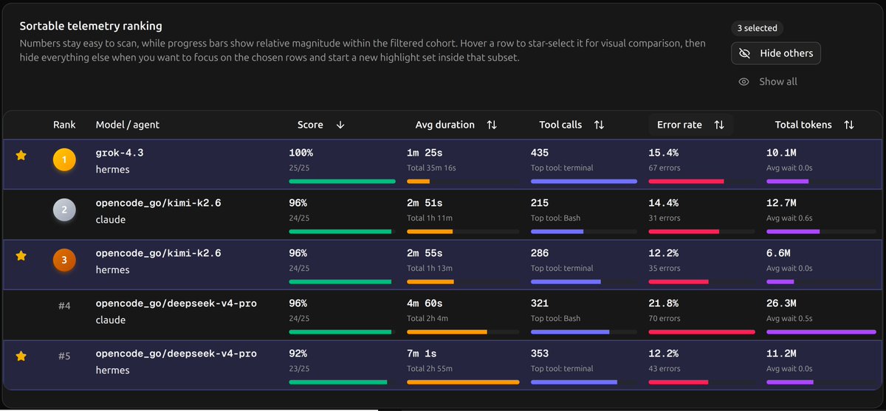Toggle star on deepseek-v4-pro hermes row
This screenshot has height=411, width=886.
(21, 356)
